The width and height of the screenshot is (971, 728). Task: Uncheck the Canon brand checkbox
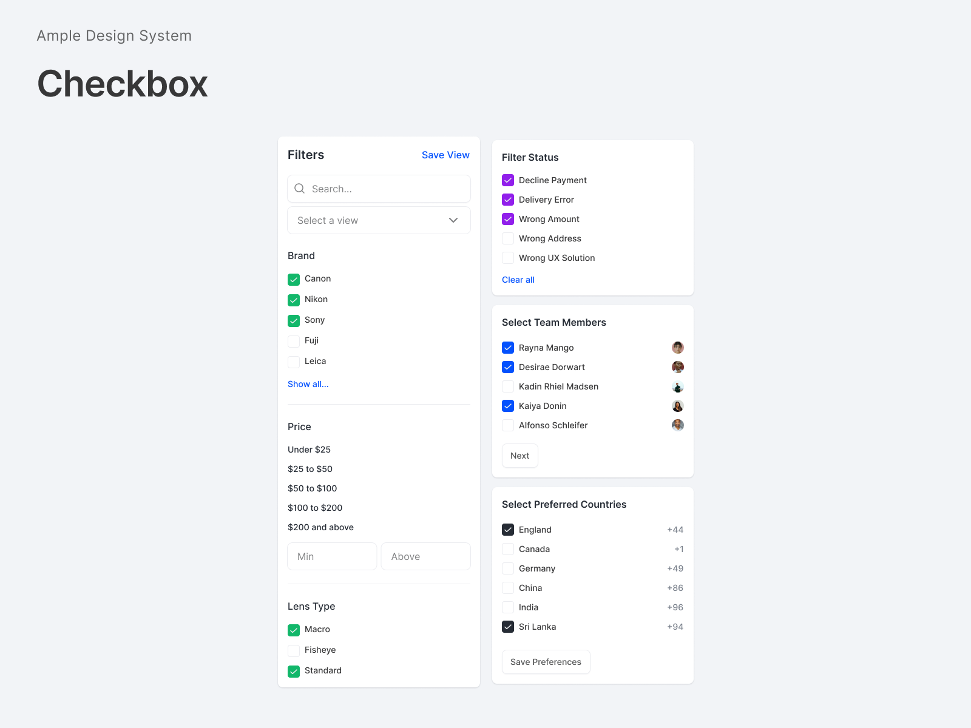[294, 279]
